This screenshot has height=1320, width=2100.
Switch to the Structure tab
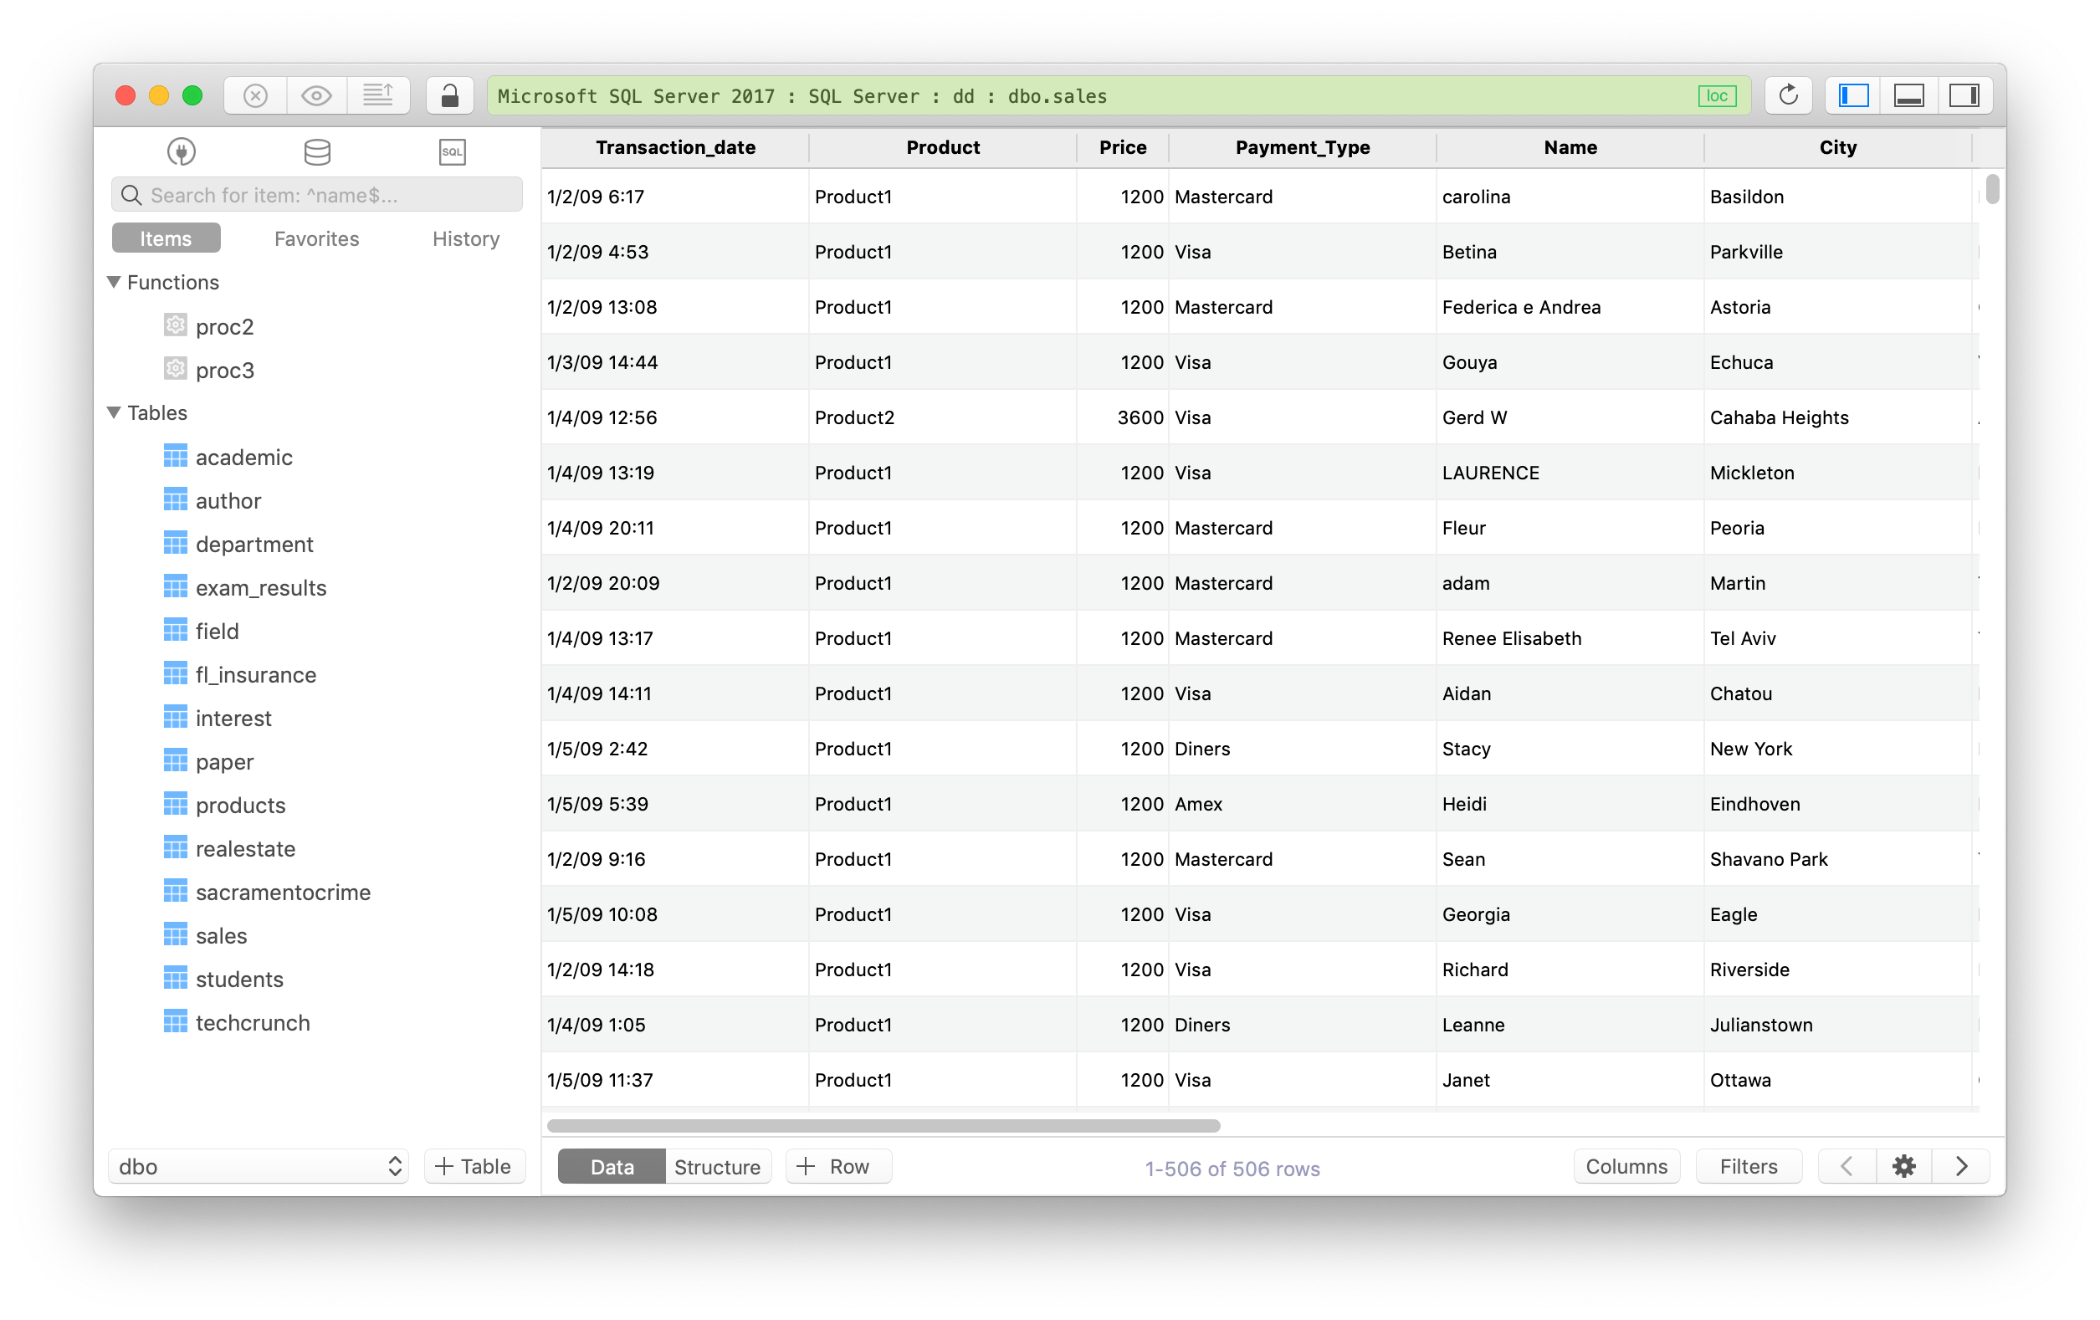[717, 1166]
